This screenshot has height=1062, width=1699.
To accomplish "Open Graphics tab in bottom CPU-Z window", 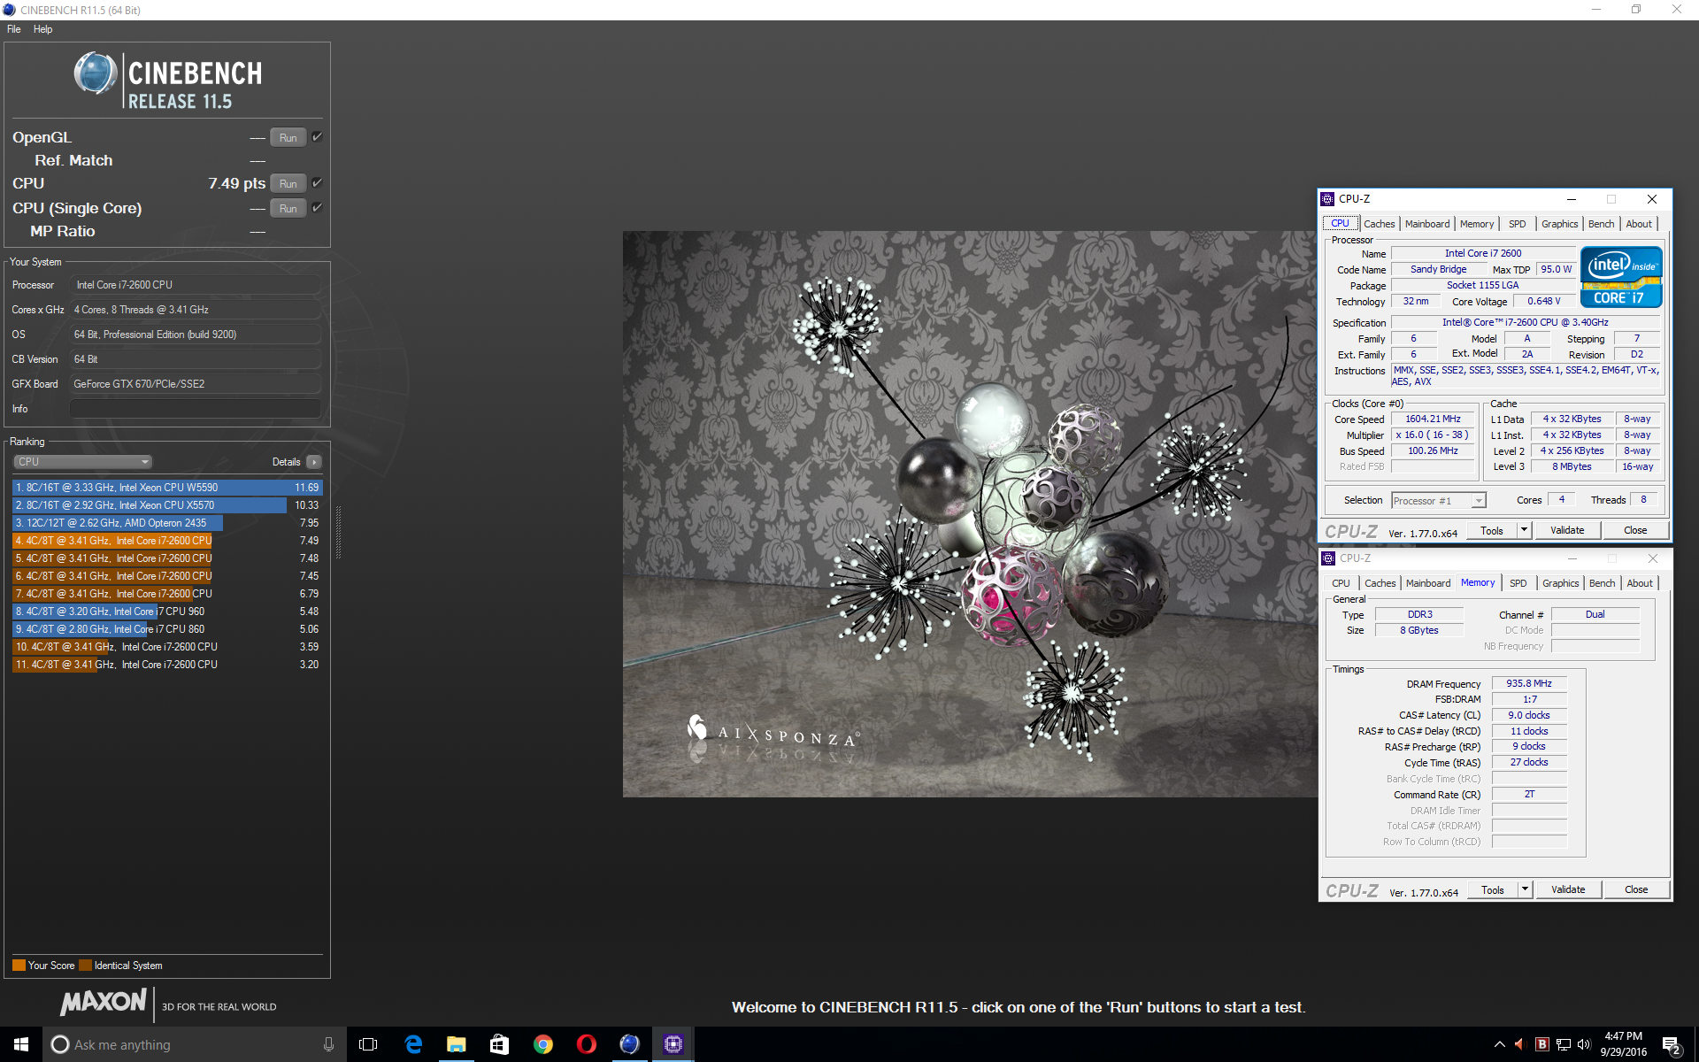I will point(1560,583).
